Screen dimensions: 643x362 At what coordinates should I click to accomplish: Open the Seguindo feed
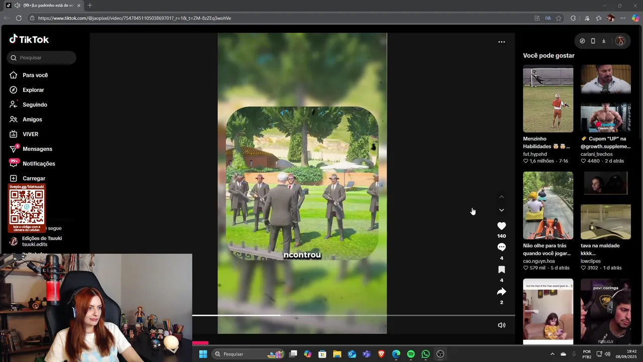[28, 105]
